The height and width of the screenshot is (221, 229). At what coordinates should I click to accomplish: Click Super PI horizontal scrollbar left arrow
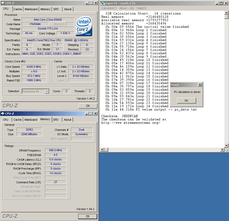tap(102, 150)
